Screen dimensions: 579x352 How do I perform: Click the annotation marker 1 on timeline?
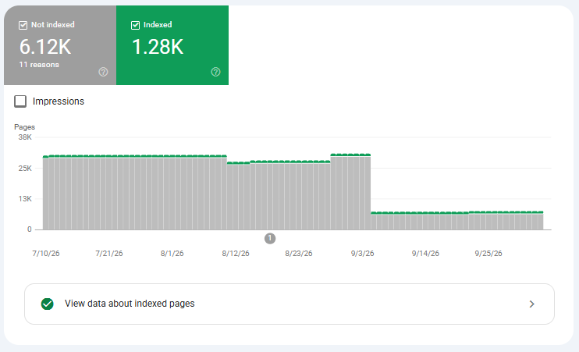(x=270, y=239)
